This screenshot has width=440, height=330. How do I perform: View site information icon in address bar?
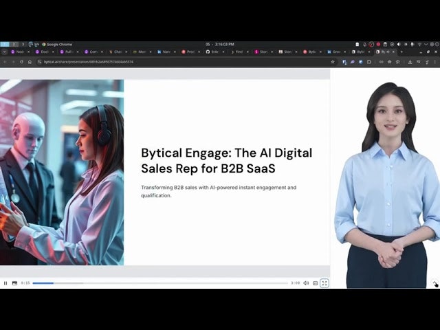[40, 62]
